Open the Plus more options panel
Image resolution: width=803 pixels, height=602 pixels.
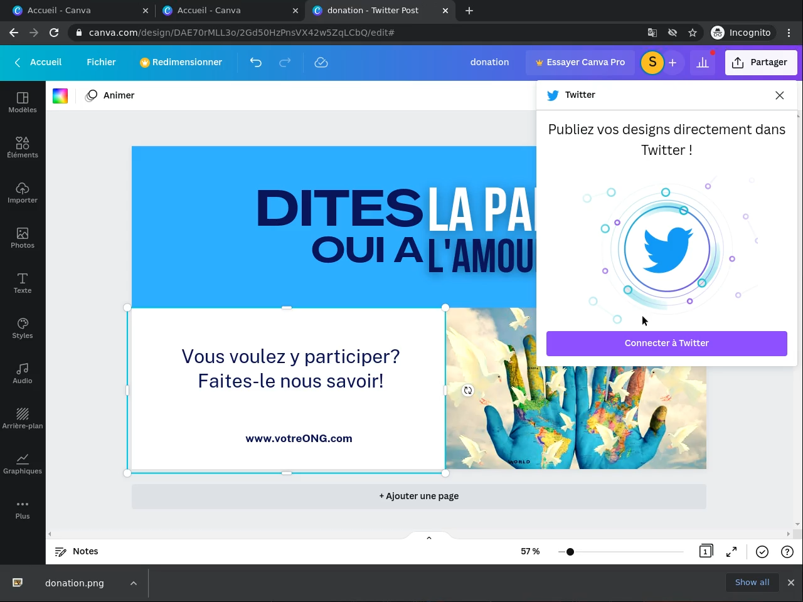click(x=23, y=509)
